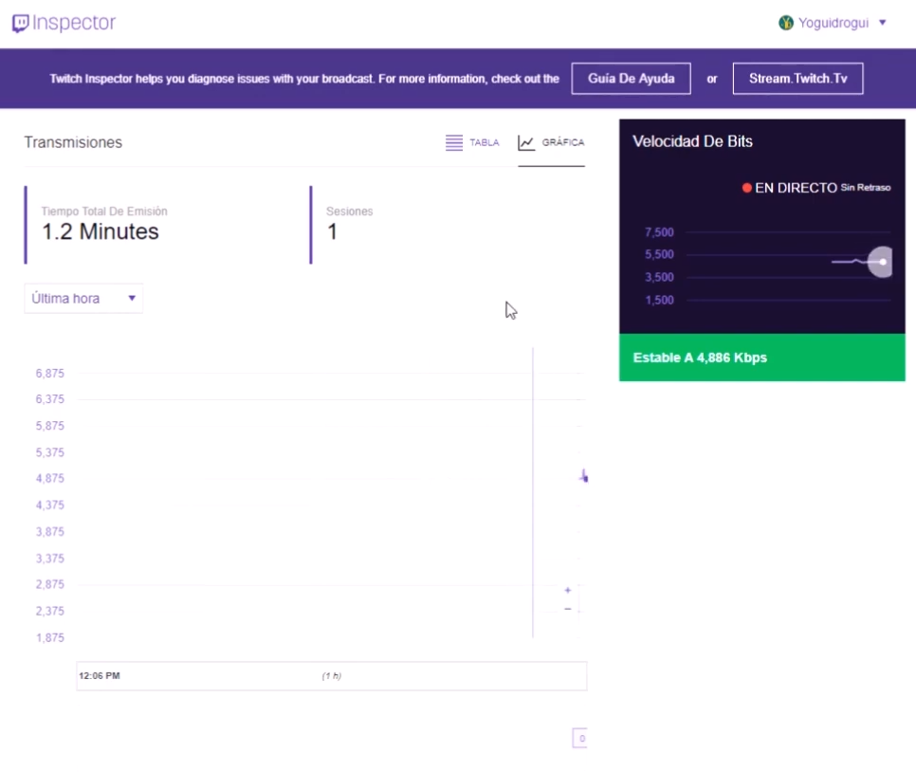Click the small box below the chart

click(x=579, y=738)
